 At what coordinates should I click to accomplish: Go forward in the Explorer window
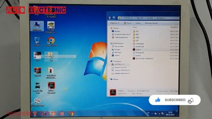tap(114, 18)
